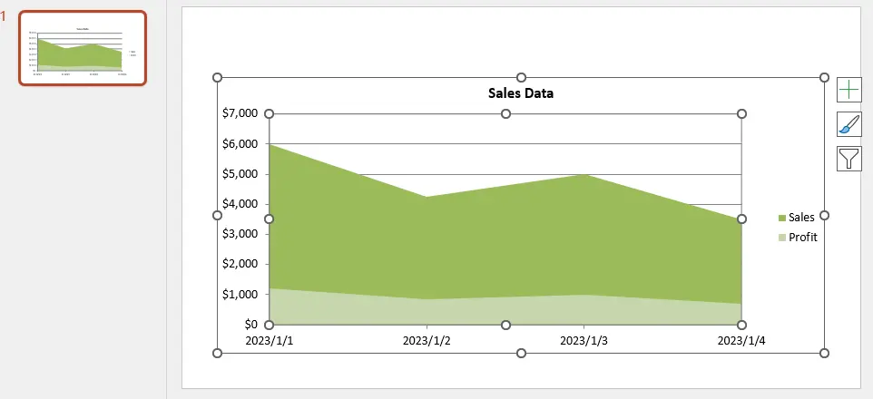Viewport: 873px width, 399px height.
Task: Click the $3,000 vertical axis label
Action: pos(239,234)
